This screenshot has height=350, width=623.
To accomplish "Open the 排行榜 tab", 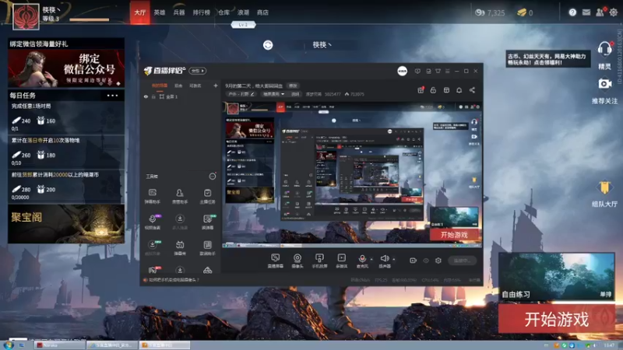I will (x=202, y=12).
